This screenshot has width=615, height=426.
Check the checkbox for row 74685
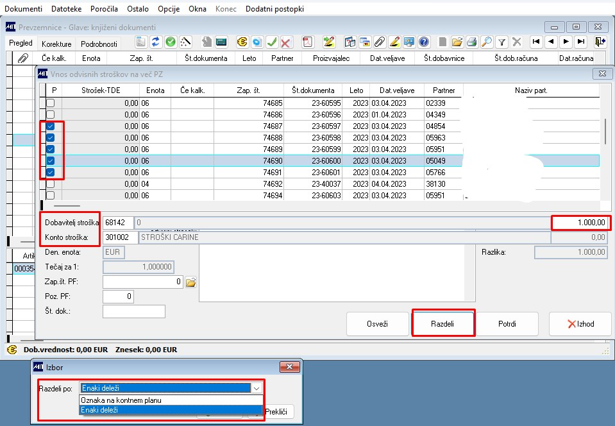[50, 103]
